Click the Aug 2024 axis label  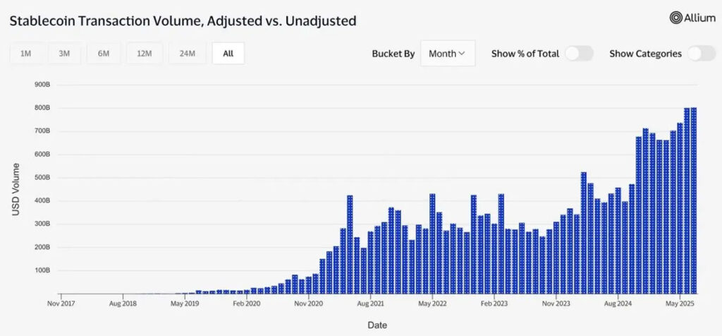618,304
